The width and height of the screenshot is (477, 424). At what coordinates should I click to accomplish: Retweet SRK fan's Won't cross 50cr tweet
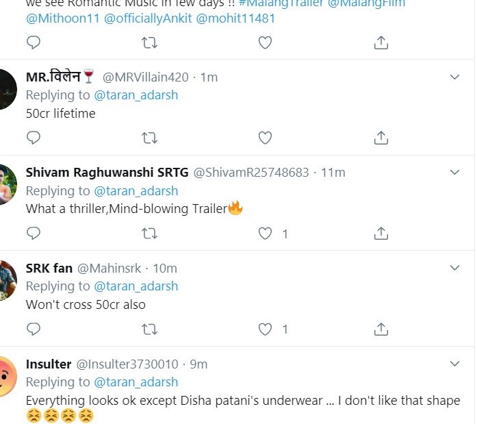tap(149, 329)
